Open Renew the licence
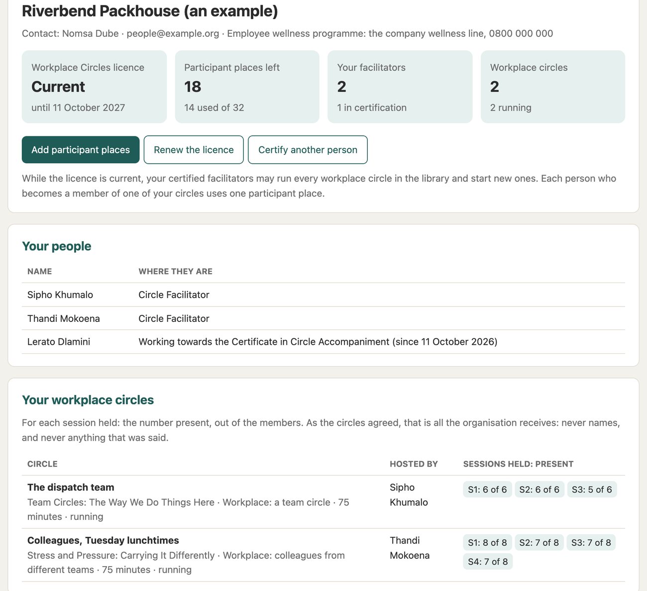 tap(194, 150)
